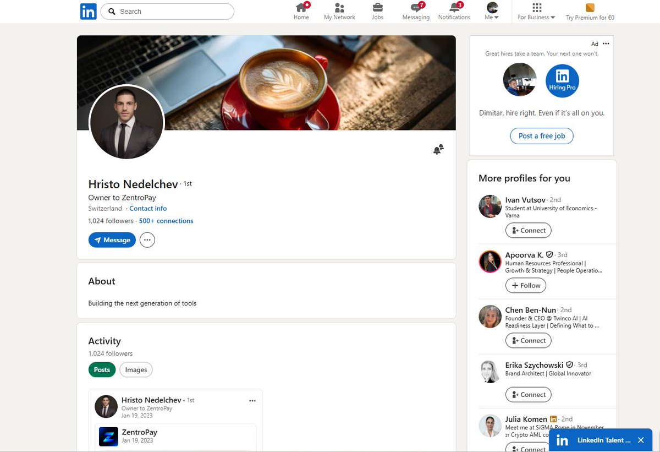Viewport: 660px width, 452px height.
Task: View the 500+ connections link
Action: (x=166, y=221)
